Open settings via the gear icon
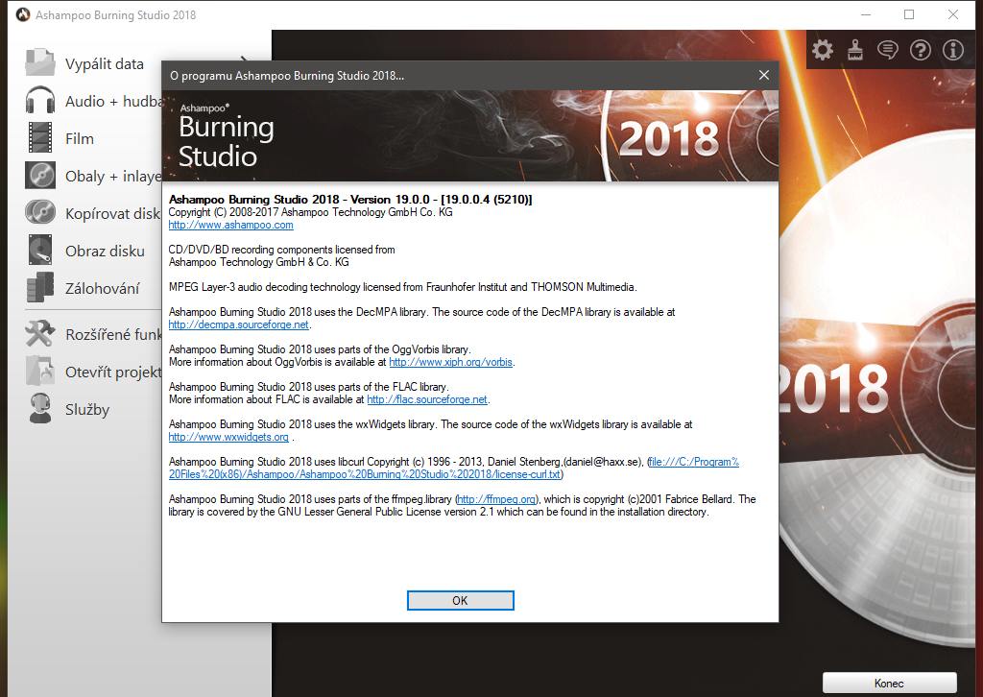 pos(823,50)
